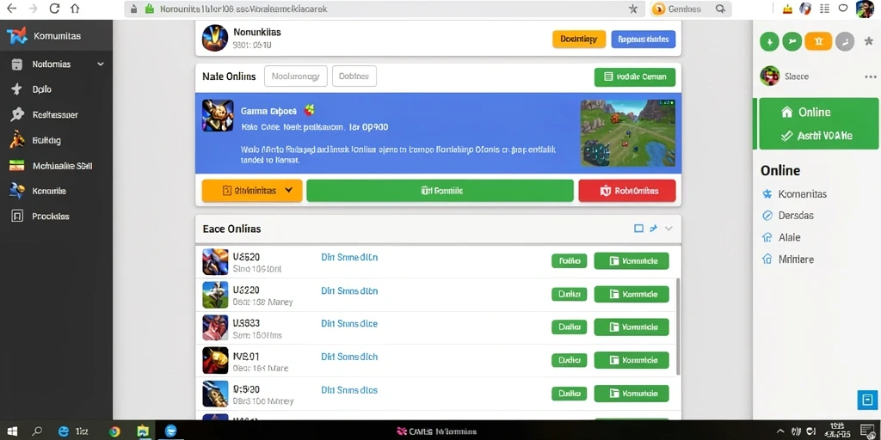Image resolution: width=881 pixels, height=440 pixels.
Task: Open Dirt Snmsdlce link in U8833 row
Action: point(349,324)
